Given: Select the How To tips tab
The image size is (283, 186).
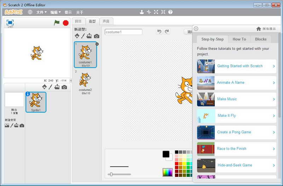Looking at the screenshot, I should pos(239,39).
